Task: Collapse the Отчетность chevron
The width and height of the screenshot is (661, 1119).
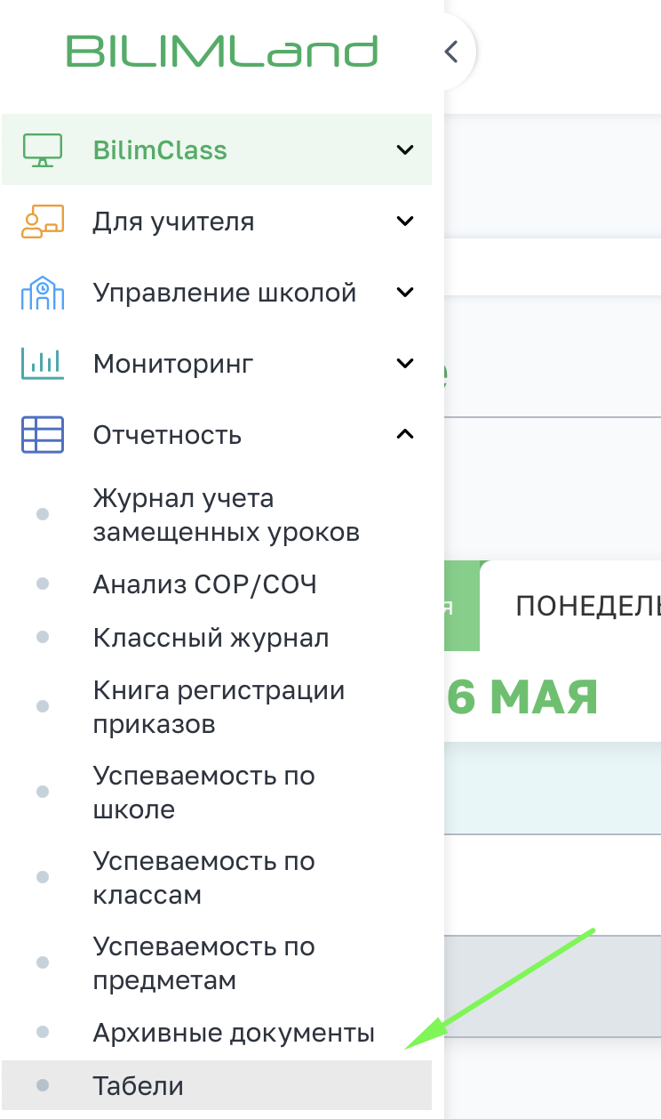Action: coord(405,434)
